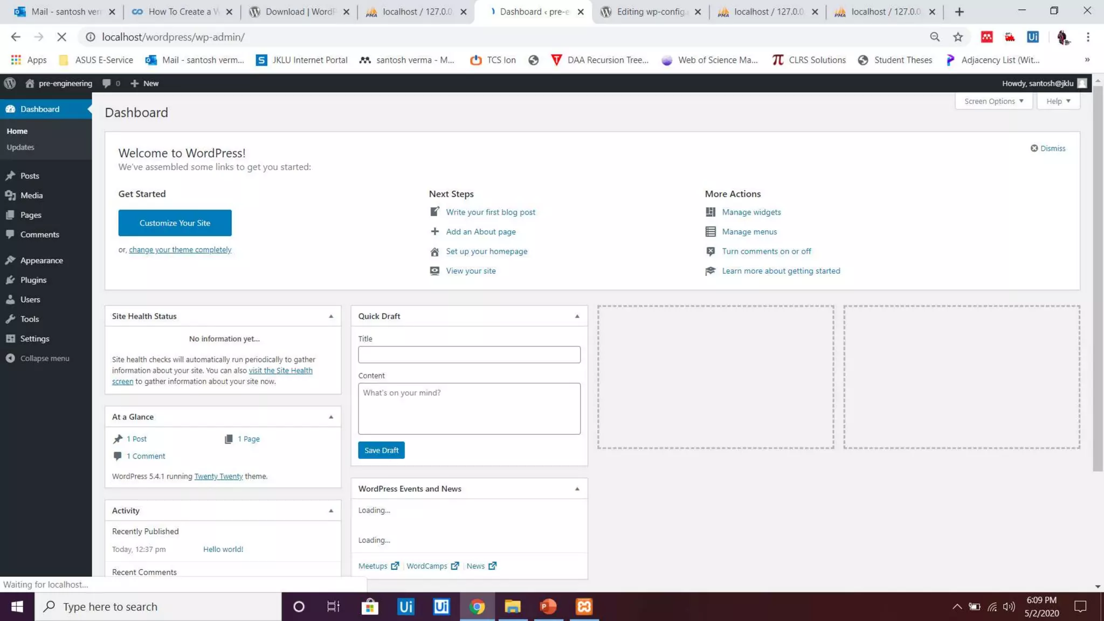
Task: Click the Dismiss welcome panel icon
Action: [1033, 148]
